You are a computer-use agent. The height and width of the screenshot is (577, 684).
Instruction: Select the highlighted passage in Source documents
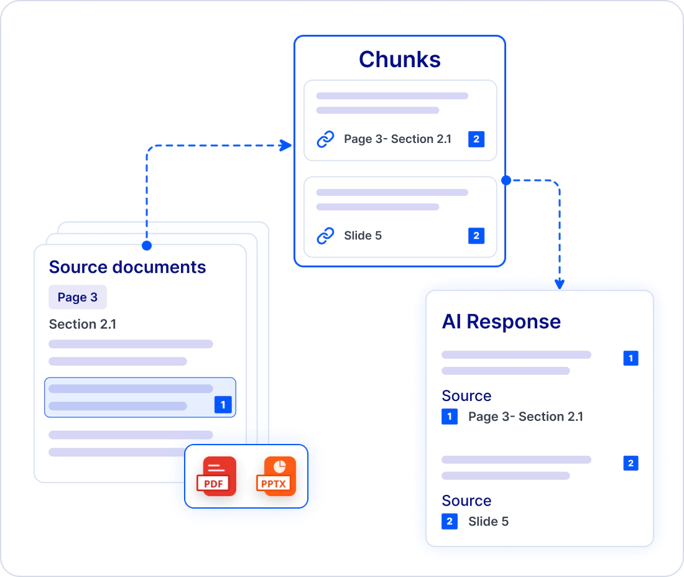(x=140, y=397)
